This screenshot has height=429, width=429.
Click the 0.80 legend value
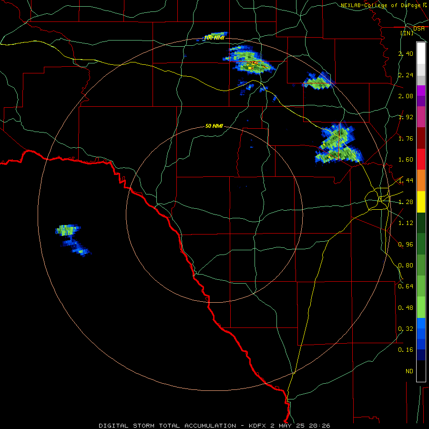pyautogui.click(x=406, y=266)
